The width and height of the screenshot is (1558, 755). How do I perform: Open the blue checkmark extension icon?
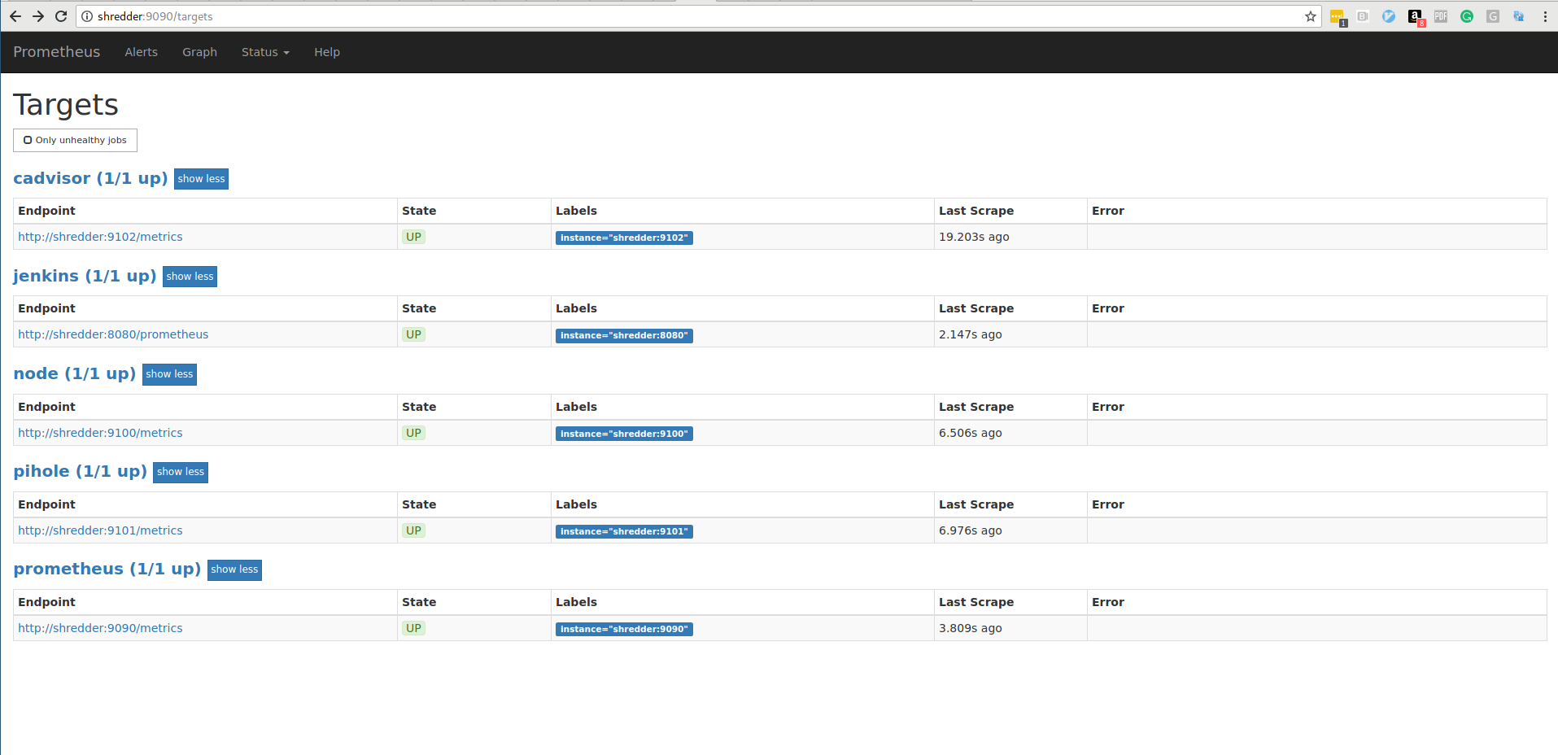pyautogui.click(x=1389, y=16)
